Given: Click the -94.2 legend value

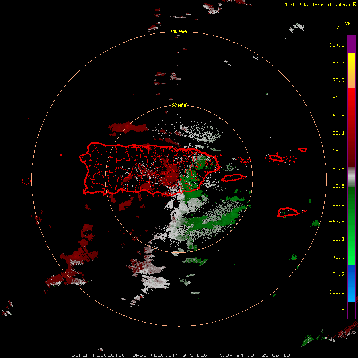Looking at the screenshot, I should click(x=337, y=274).
